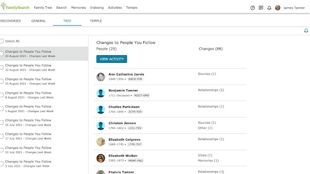Viewport: 310px width, 174px height.
Task: Copy the M2G7-SM8 person ID
Action: pos(141,96)
